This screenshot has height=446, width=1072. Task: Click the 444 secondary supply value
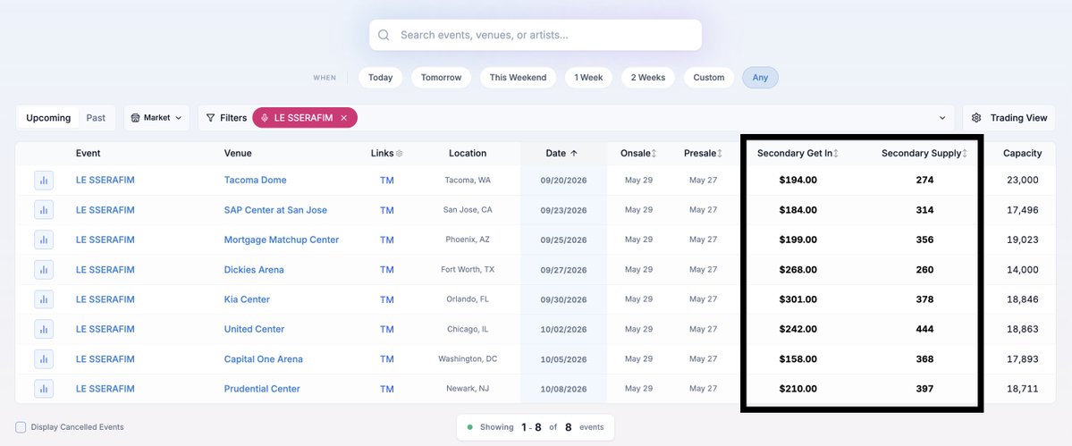[924, 329]
